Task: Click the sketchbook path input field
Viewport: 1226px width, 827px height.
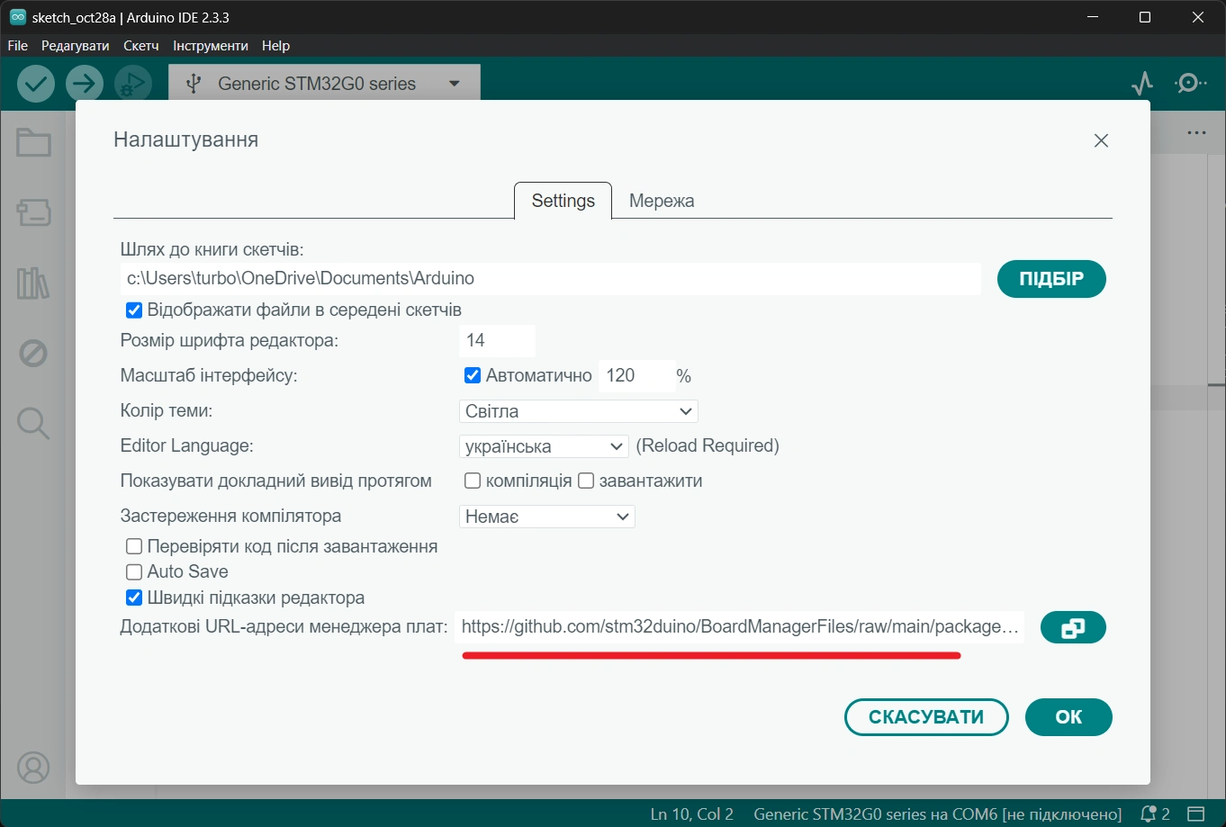Action: click(x=551, y=279)
